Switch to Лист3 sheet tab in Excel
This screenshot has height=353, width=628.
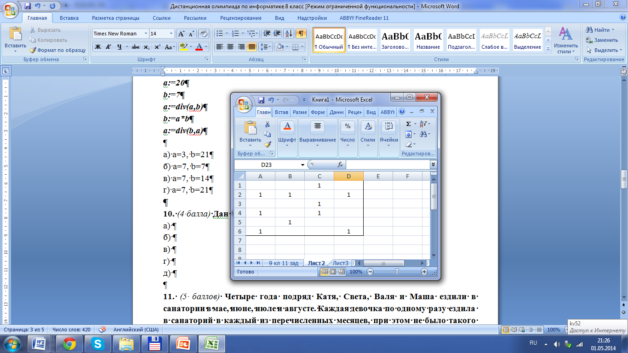click(341, 263)
